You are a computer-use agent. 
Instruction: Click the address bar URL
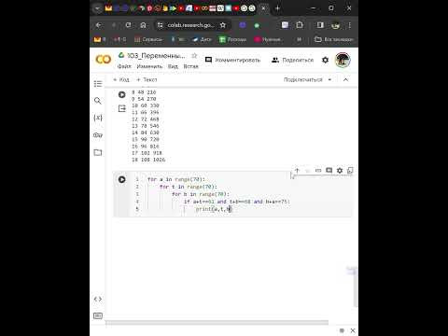190,25
